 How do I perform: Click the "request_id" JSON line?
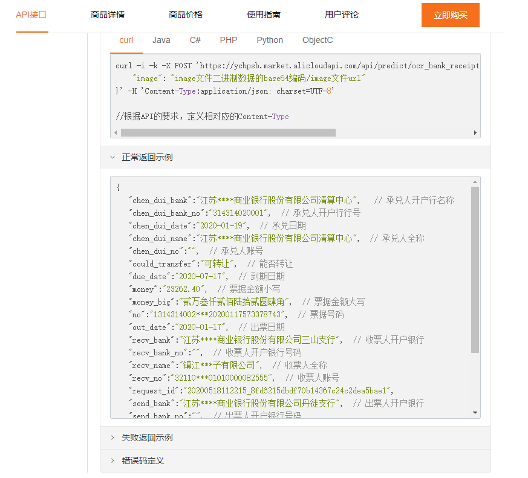tap(261, 390)
